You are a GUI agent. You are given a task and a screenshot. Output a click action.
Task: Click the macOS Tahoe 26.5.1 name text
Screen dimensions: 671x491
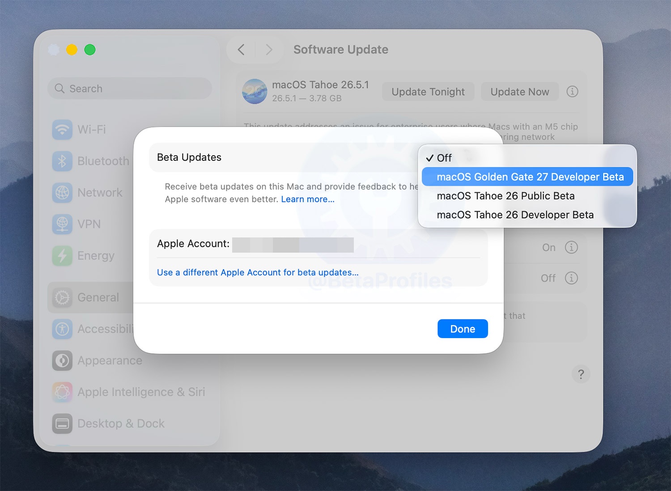tap(321, 85)
